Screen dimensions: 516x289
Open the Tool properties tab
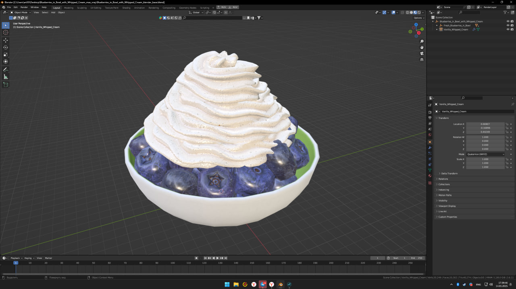430,105
